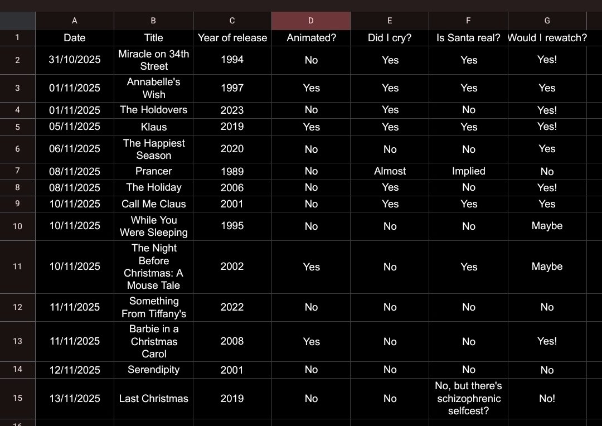Select column G header

pyautogui.click(x=547, y=21)
